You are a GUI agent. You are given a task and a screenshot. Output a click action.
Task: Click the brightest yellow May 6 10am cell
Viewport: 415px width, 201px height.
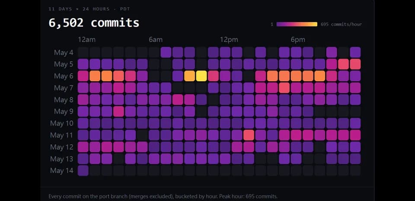[201, 76]
